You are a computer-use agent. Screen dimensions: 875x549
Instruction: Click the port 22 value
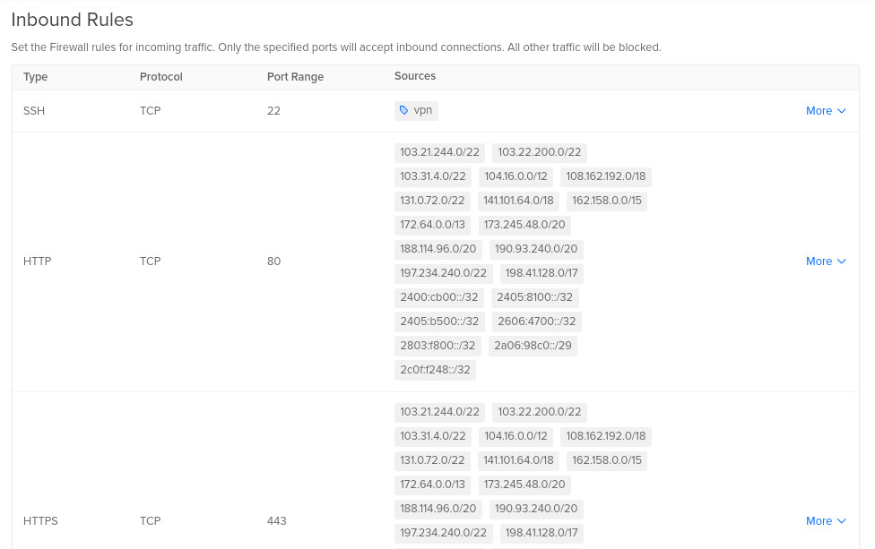(273, 111)
